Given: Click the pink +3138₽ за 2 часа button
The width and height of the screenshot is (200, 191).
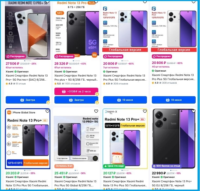Looking at the screenshot, I should click(x=76, y=91).
